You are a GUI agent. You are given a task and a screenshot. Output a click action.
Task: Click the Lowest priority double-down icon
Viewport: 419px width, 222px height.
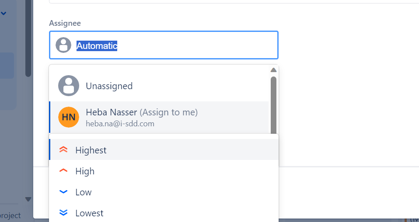[63, 213]
